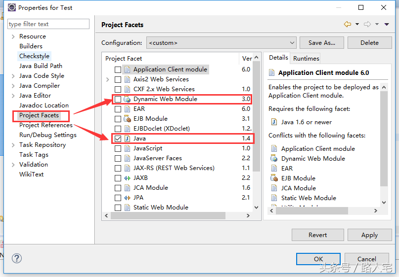This screenshot has height=277, width=399.
Task: Tick the JavaServer Faces checkbox
Action: point(118,158)
